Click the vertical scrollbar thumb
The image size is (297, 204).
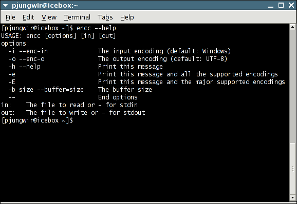293,169
